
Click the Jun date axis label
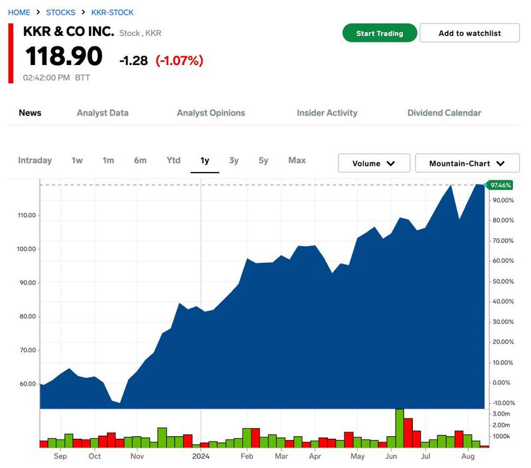tap(391, 456)
